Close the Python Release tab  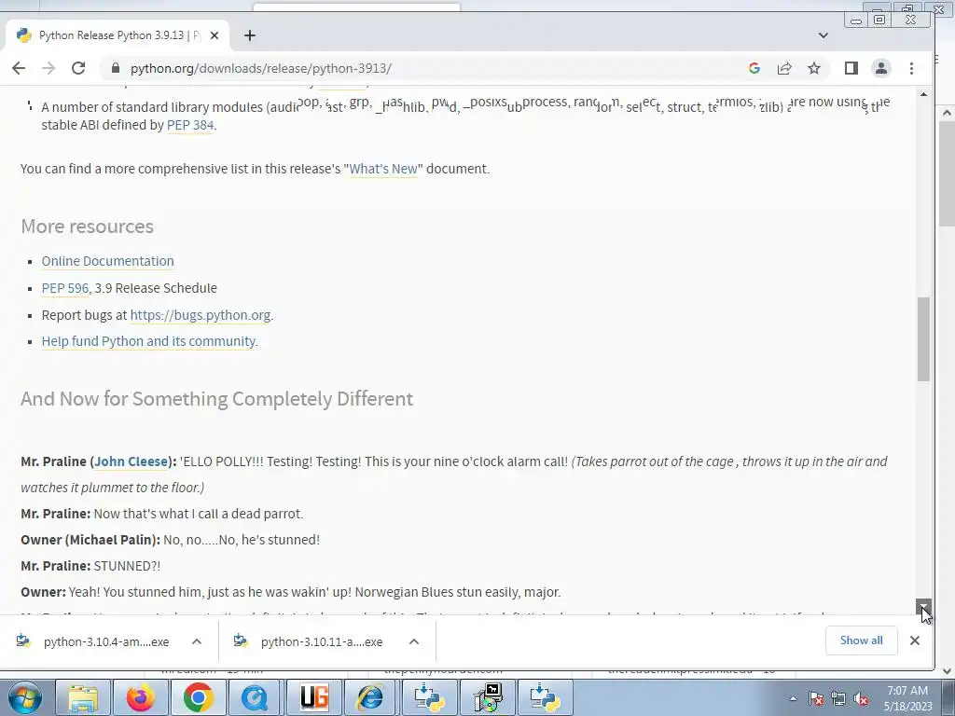tap(215, 35)
